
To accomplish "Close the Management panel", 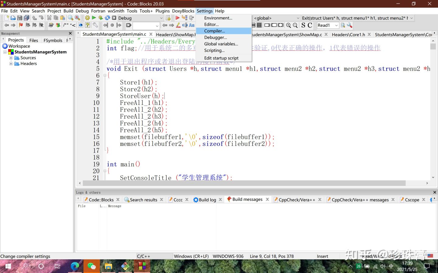I will [x=70, y=33].
